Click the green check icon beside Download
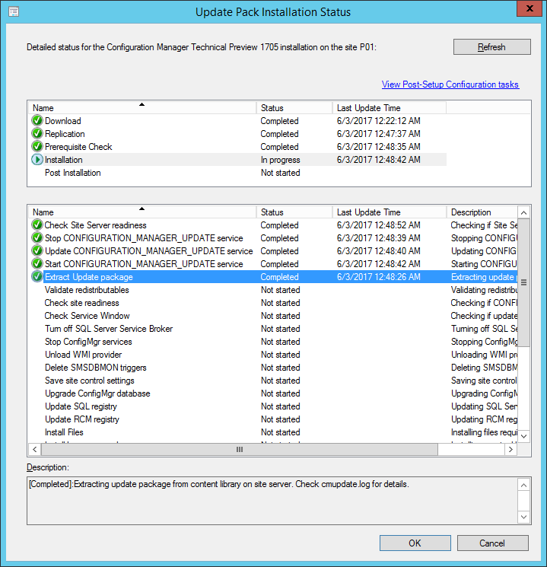 (x=37, y=121)
